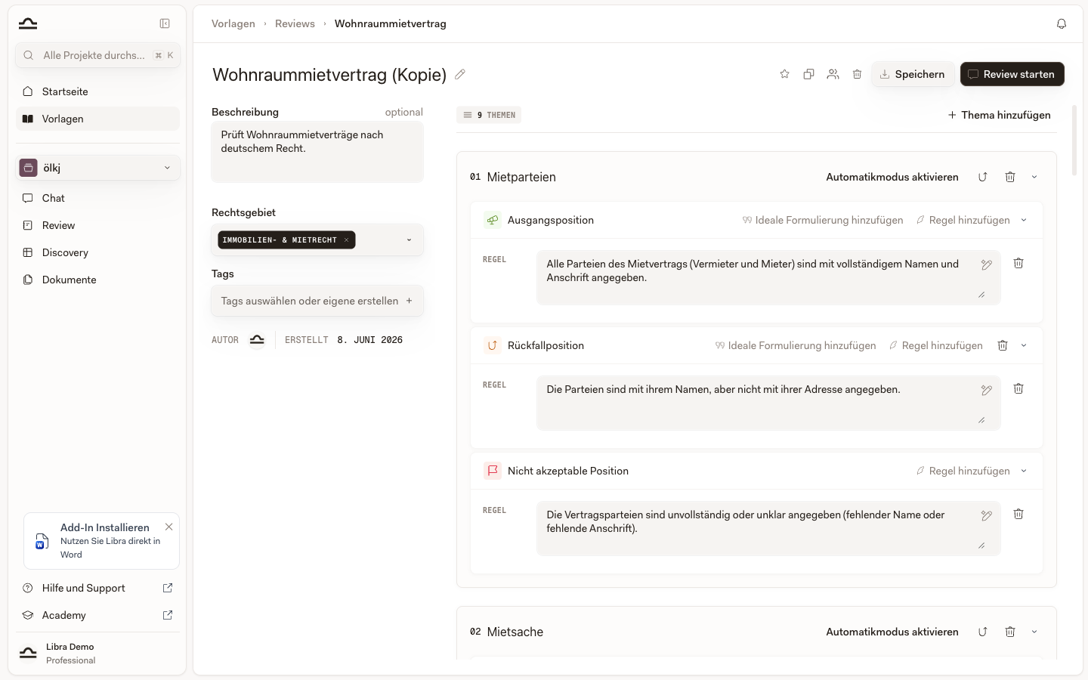Open the ölkj project dropdown

pyautogui.click(x=98, y=168)
